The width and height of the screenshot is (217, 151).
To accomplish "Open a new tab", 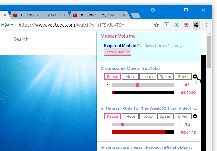I will [136, 15].
